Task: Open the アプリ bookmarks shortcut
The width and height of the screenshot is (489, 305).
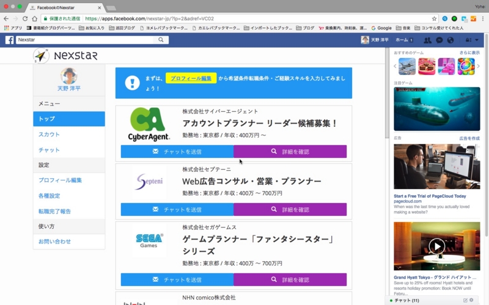Action: point(13,28)
